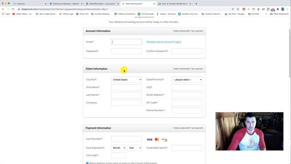Click the Phone Number field
The image size is (291, 164).
point(187,110)
